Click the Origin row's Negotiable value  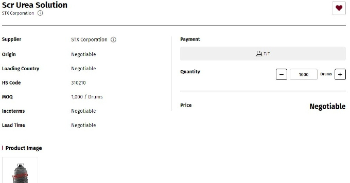(x=83, y=54)
